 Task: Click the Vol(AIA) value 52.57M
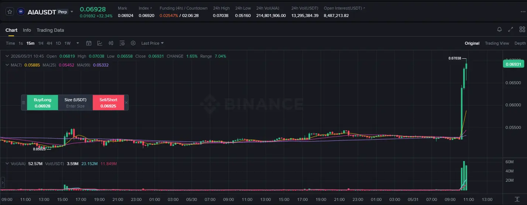pyautogui.click(x=35, y=163)
